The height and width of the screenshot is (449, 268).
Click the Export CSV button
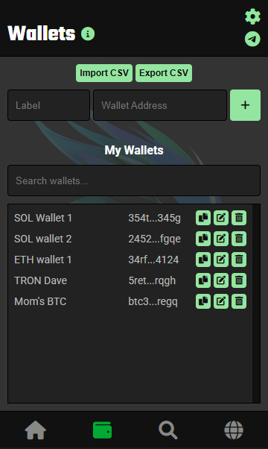tap(164, 73)
